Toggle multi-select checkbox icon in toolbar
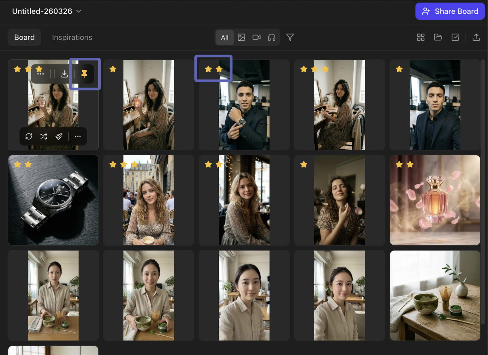Viewport: 488px width, 355px height. 455,37
